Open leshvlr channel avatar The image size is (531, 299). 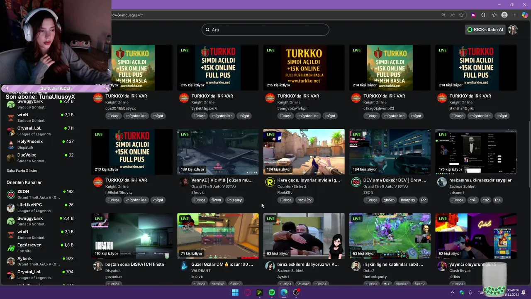pos(184,266)
